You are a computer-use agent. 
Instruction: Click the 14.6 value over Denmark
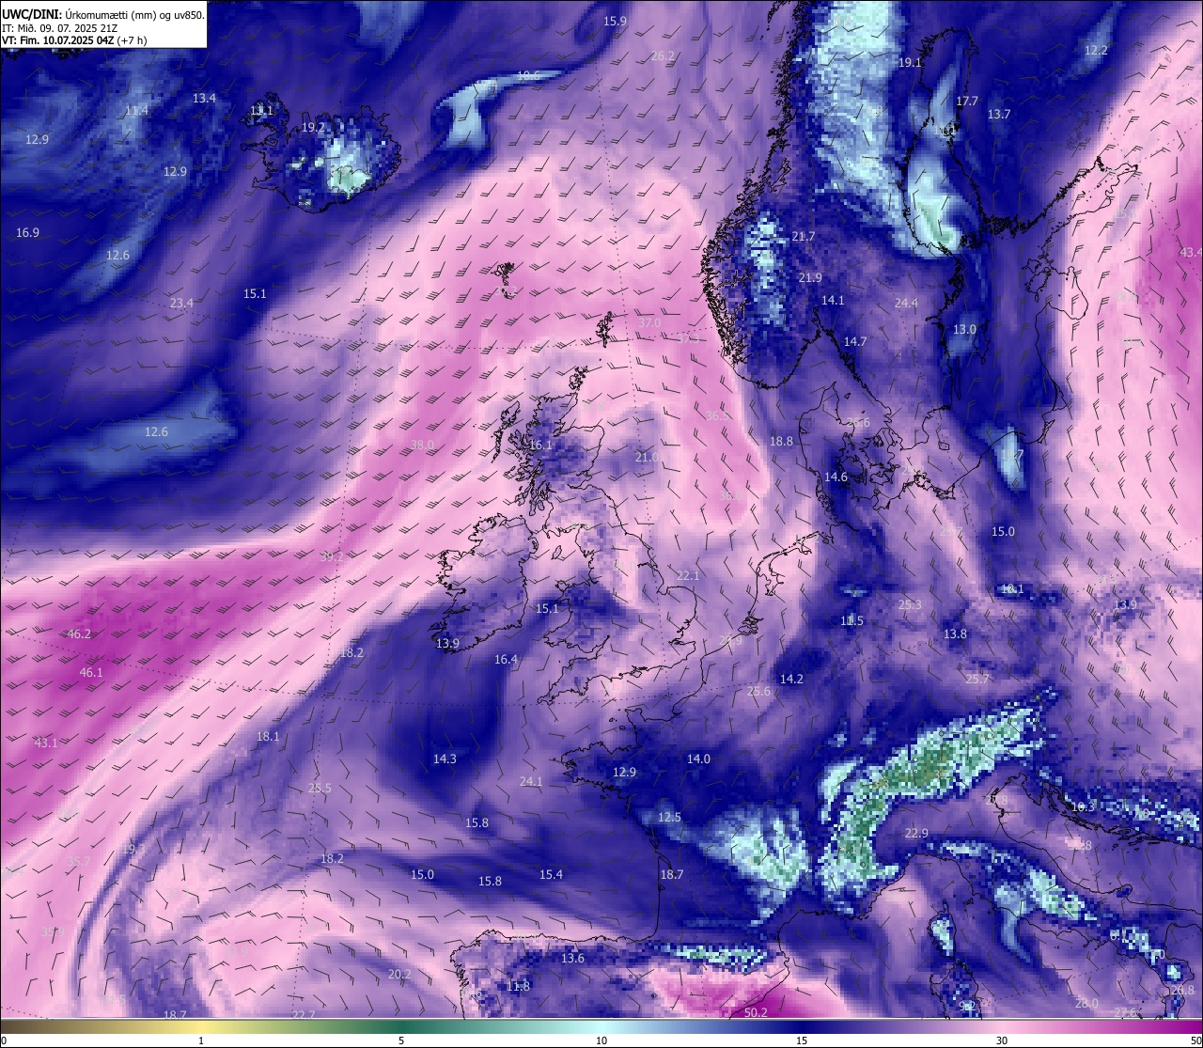coord(836,477)
